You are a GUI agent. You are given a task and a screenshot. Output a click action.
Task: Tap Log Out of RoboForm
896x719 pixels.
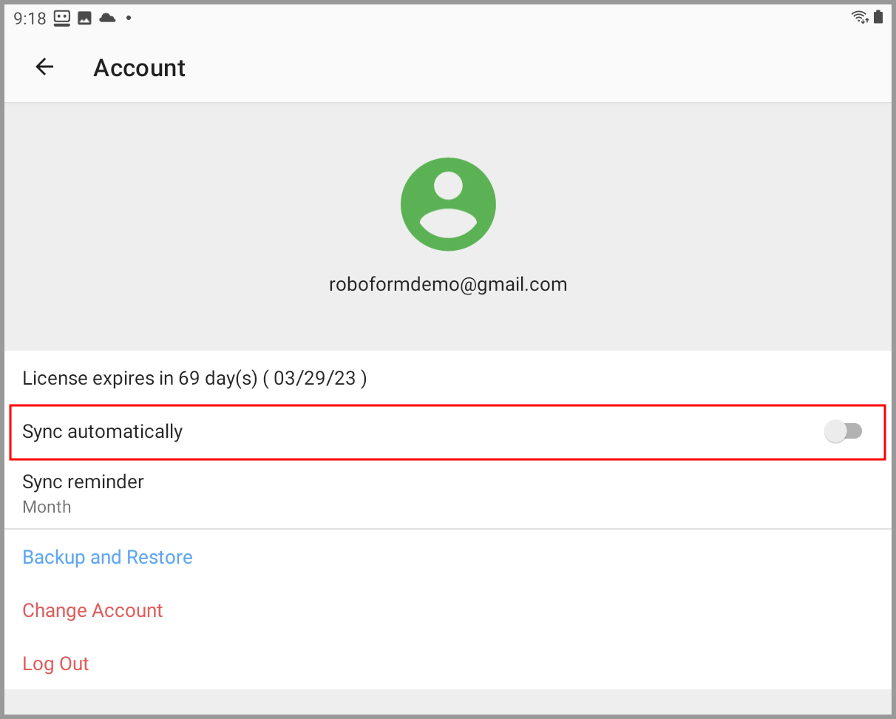pos(55,664)
